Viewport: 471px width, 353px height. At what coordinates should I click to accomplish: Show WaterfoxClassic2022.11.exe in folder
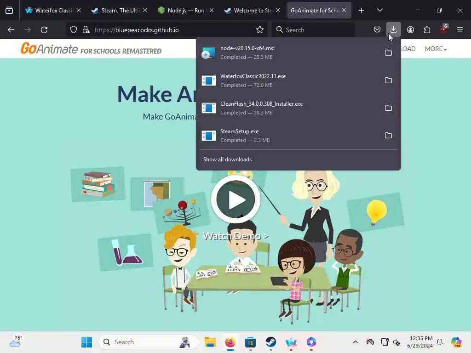point(388,80)
